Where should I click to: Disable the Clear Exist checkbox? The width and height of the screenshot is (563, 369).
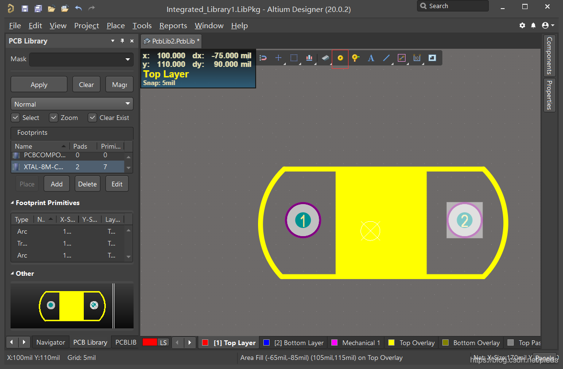[x=92, y=118]
